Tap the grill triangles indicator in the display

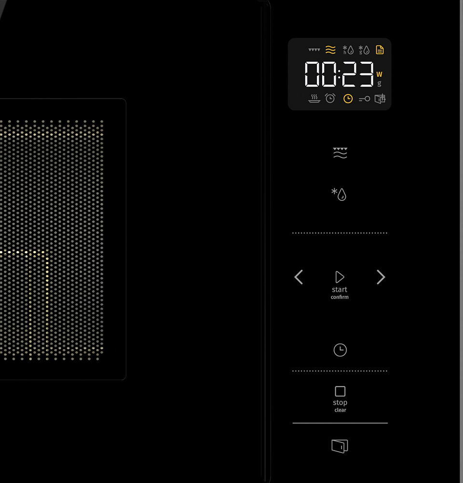[314, 50]
